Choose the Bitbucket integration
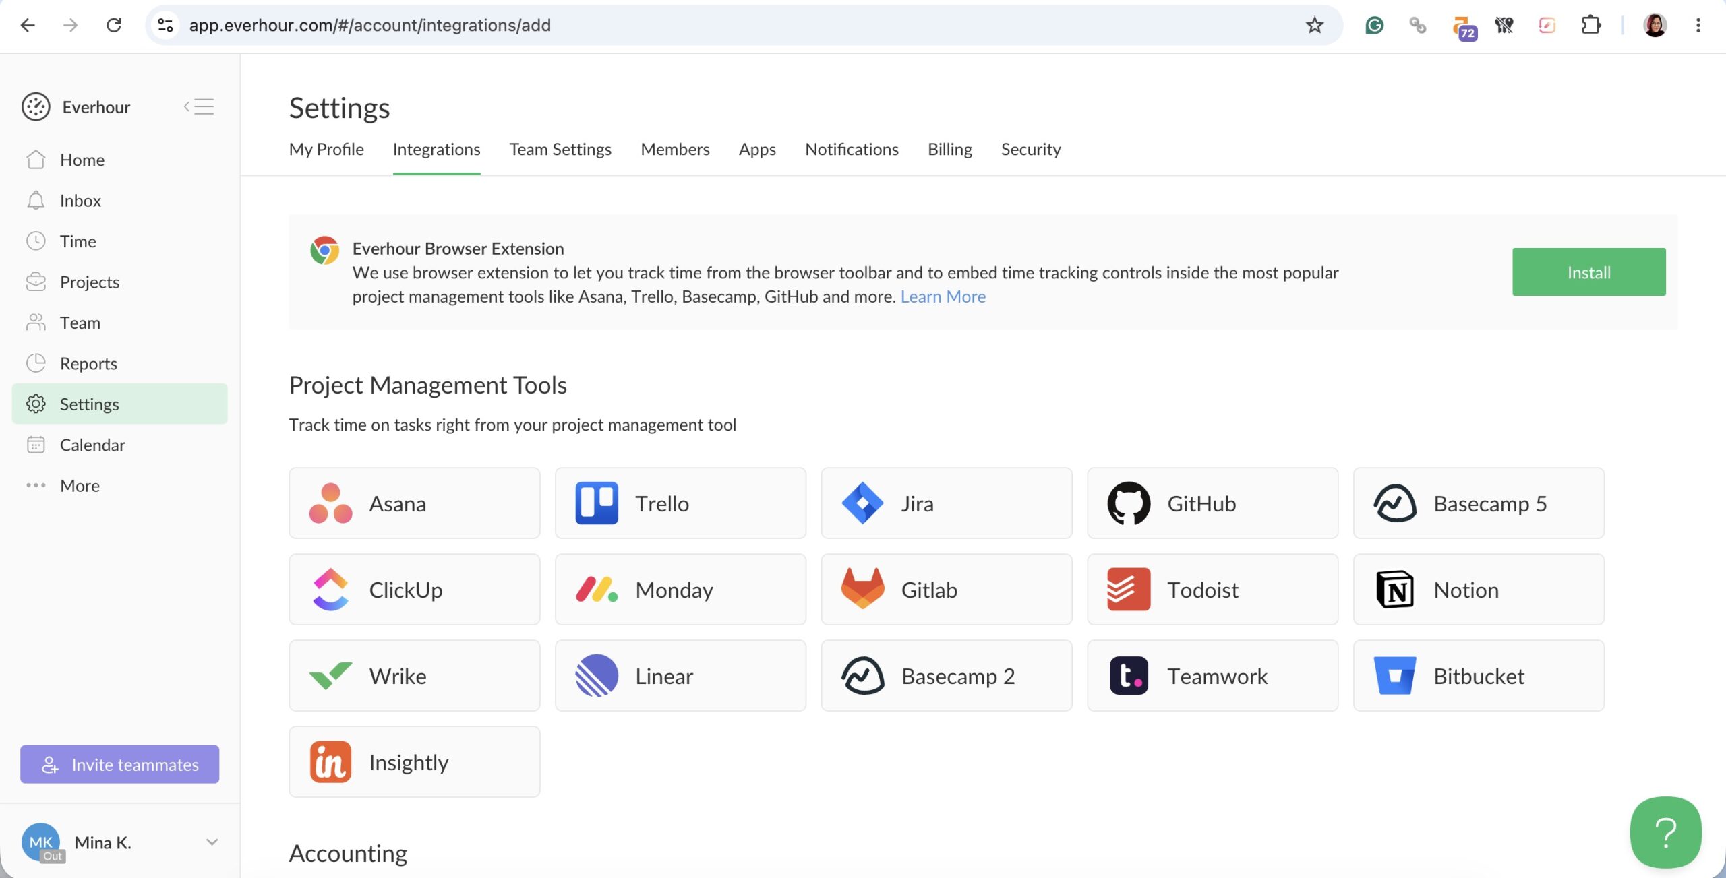Screen dimensions: 1726x878 1479,676
